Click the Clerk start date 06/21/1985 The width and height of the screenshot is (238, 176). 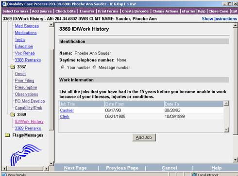click(115, 116)
